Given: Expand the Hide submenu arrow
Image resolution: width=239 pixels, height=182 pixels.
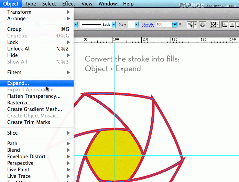Looking at the screenshot, I should click(x=68, y=55).
